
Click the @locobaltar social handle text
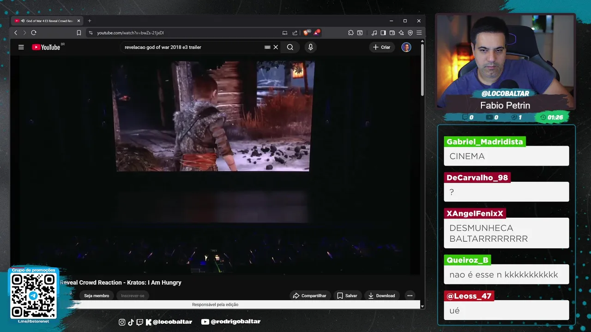click(x=172, y=321)
